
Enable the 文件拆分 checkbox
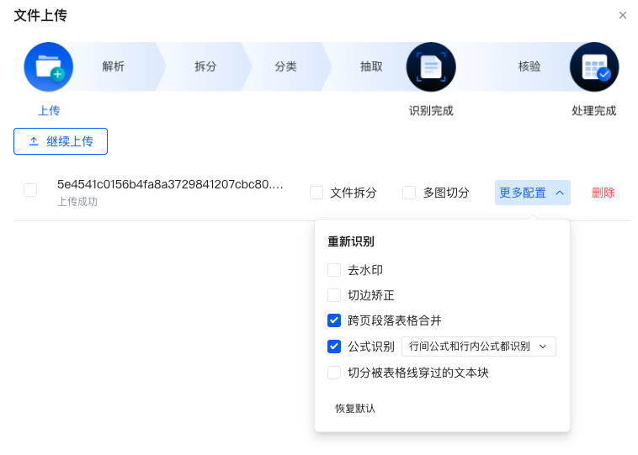pyautogui.click(x=316, y=193)
